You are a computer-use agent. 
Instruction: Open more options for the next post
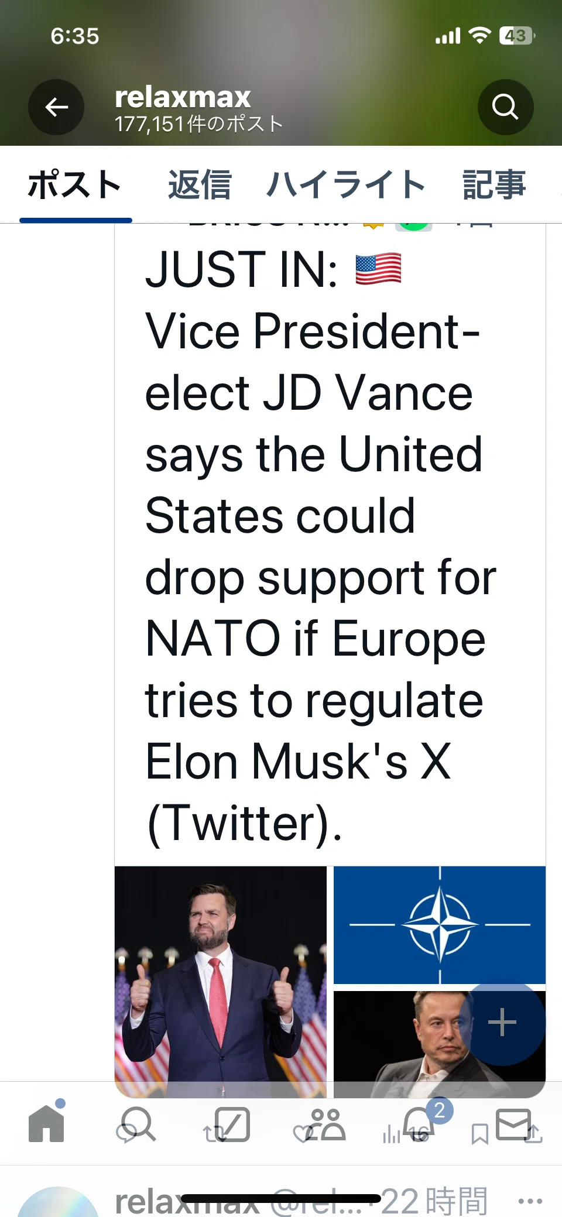pyautogui.click(x=530, y=1201)
